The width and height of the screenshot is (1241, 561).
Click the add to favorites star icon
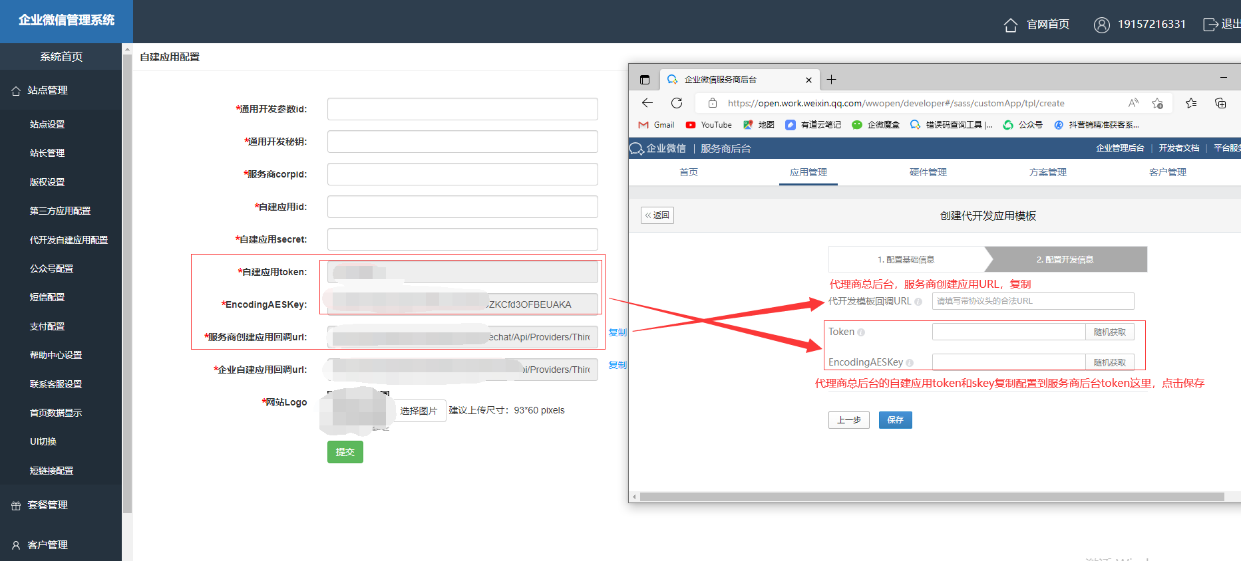(x=1158, y=103)
